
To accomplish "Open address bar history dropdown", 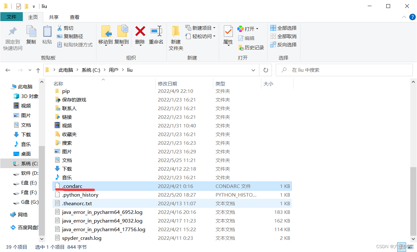I will click(253, 70).
